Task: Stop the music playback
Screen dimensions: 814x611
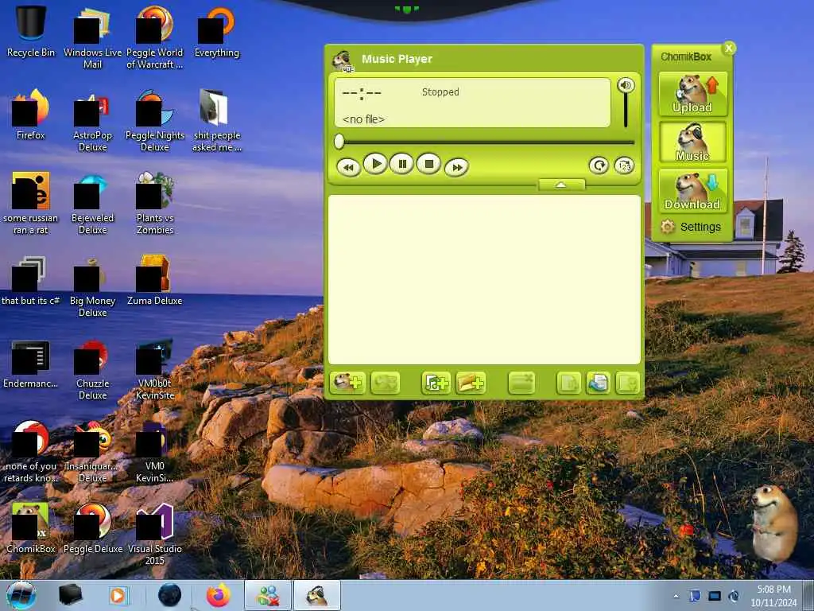Action: coord(428,164)
